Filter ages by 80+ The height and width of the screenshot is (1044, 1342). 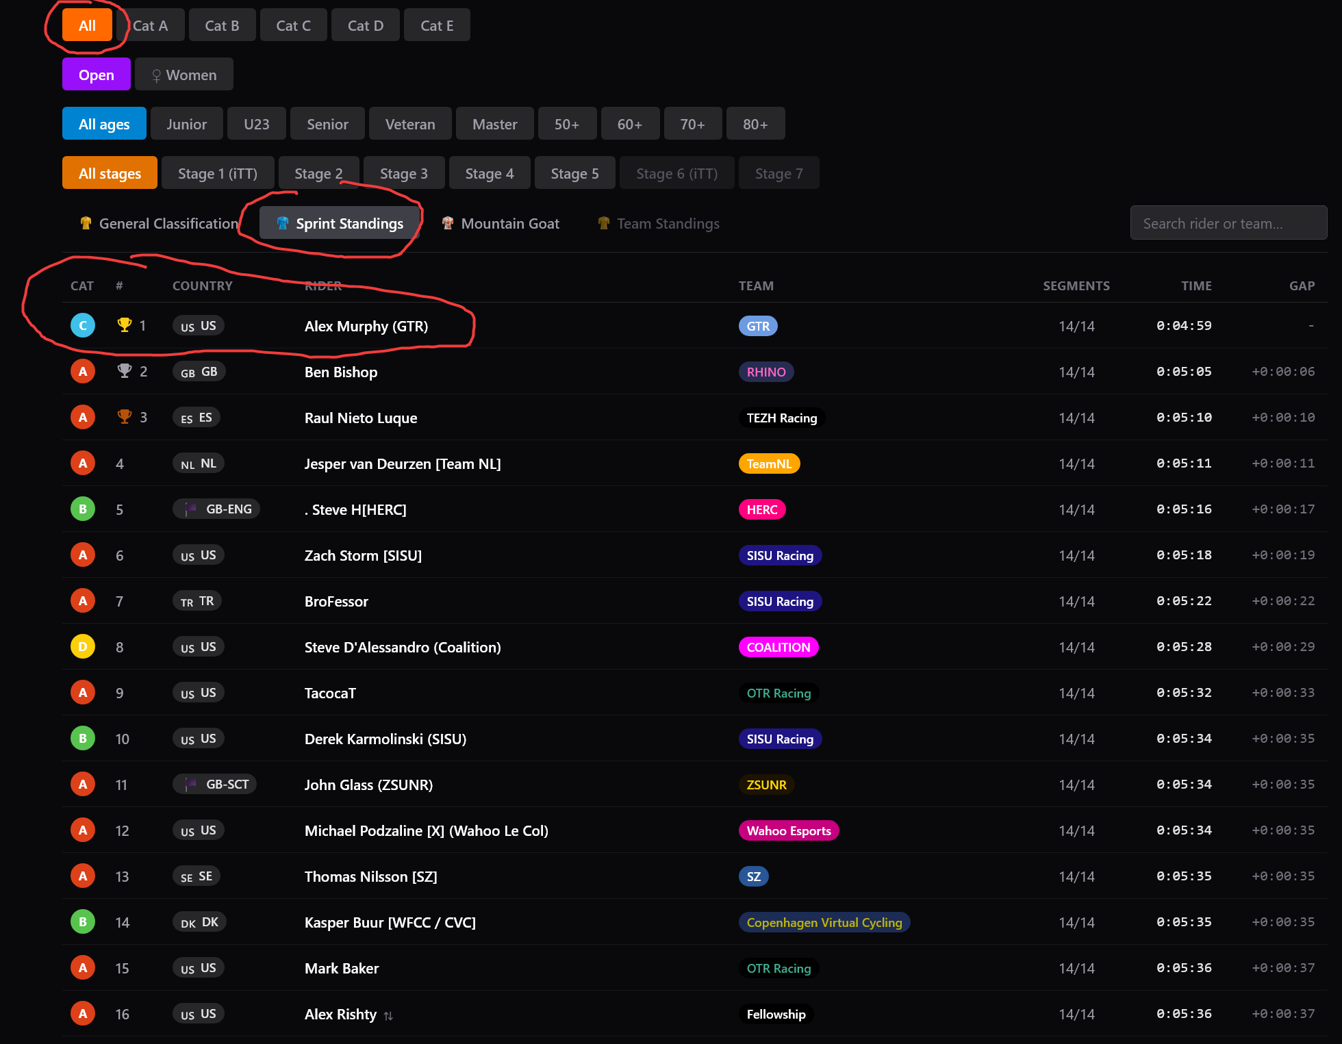pos(756,124)
